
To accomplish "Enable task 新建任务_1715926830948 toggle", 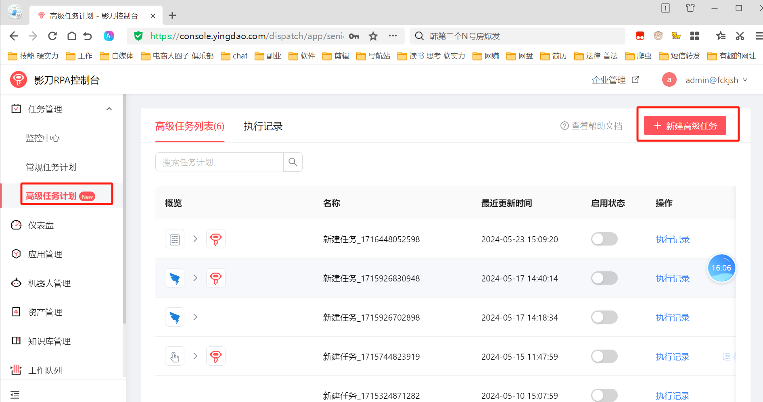I will click(604, 278).
